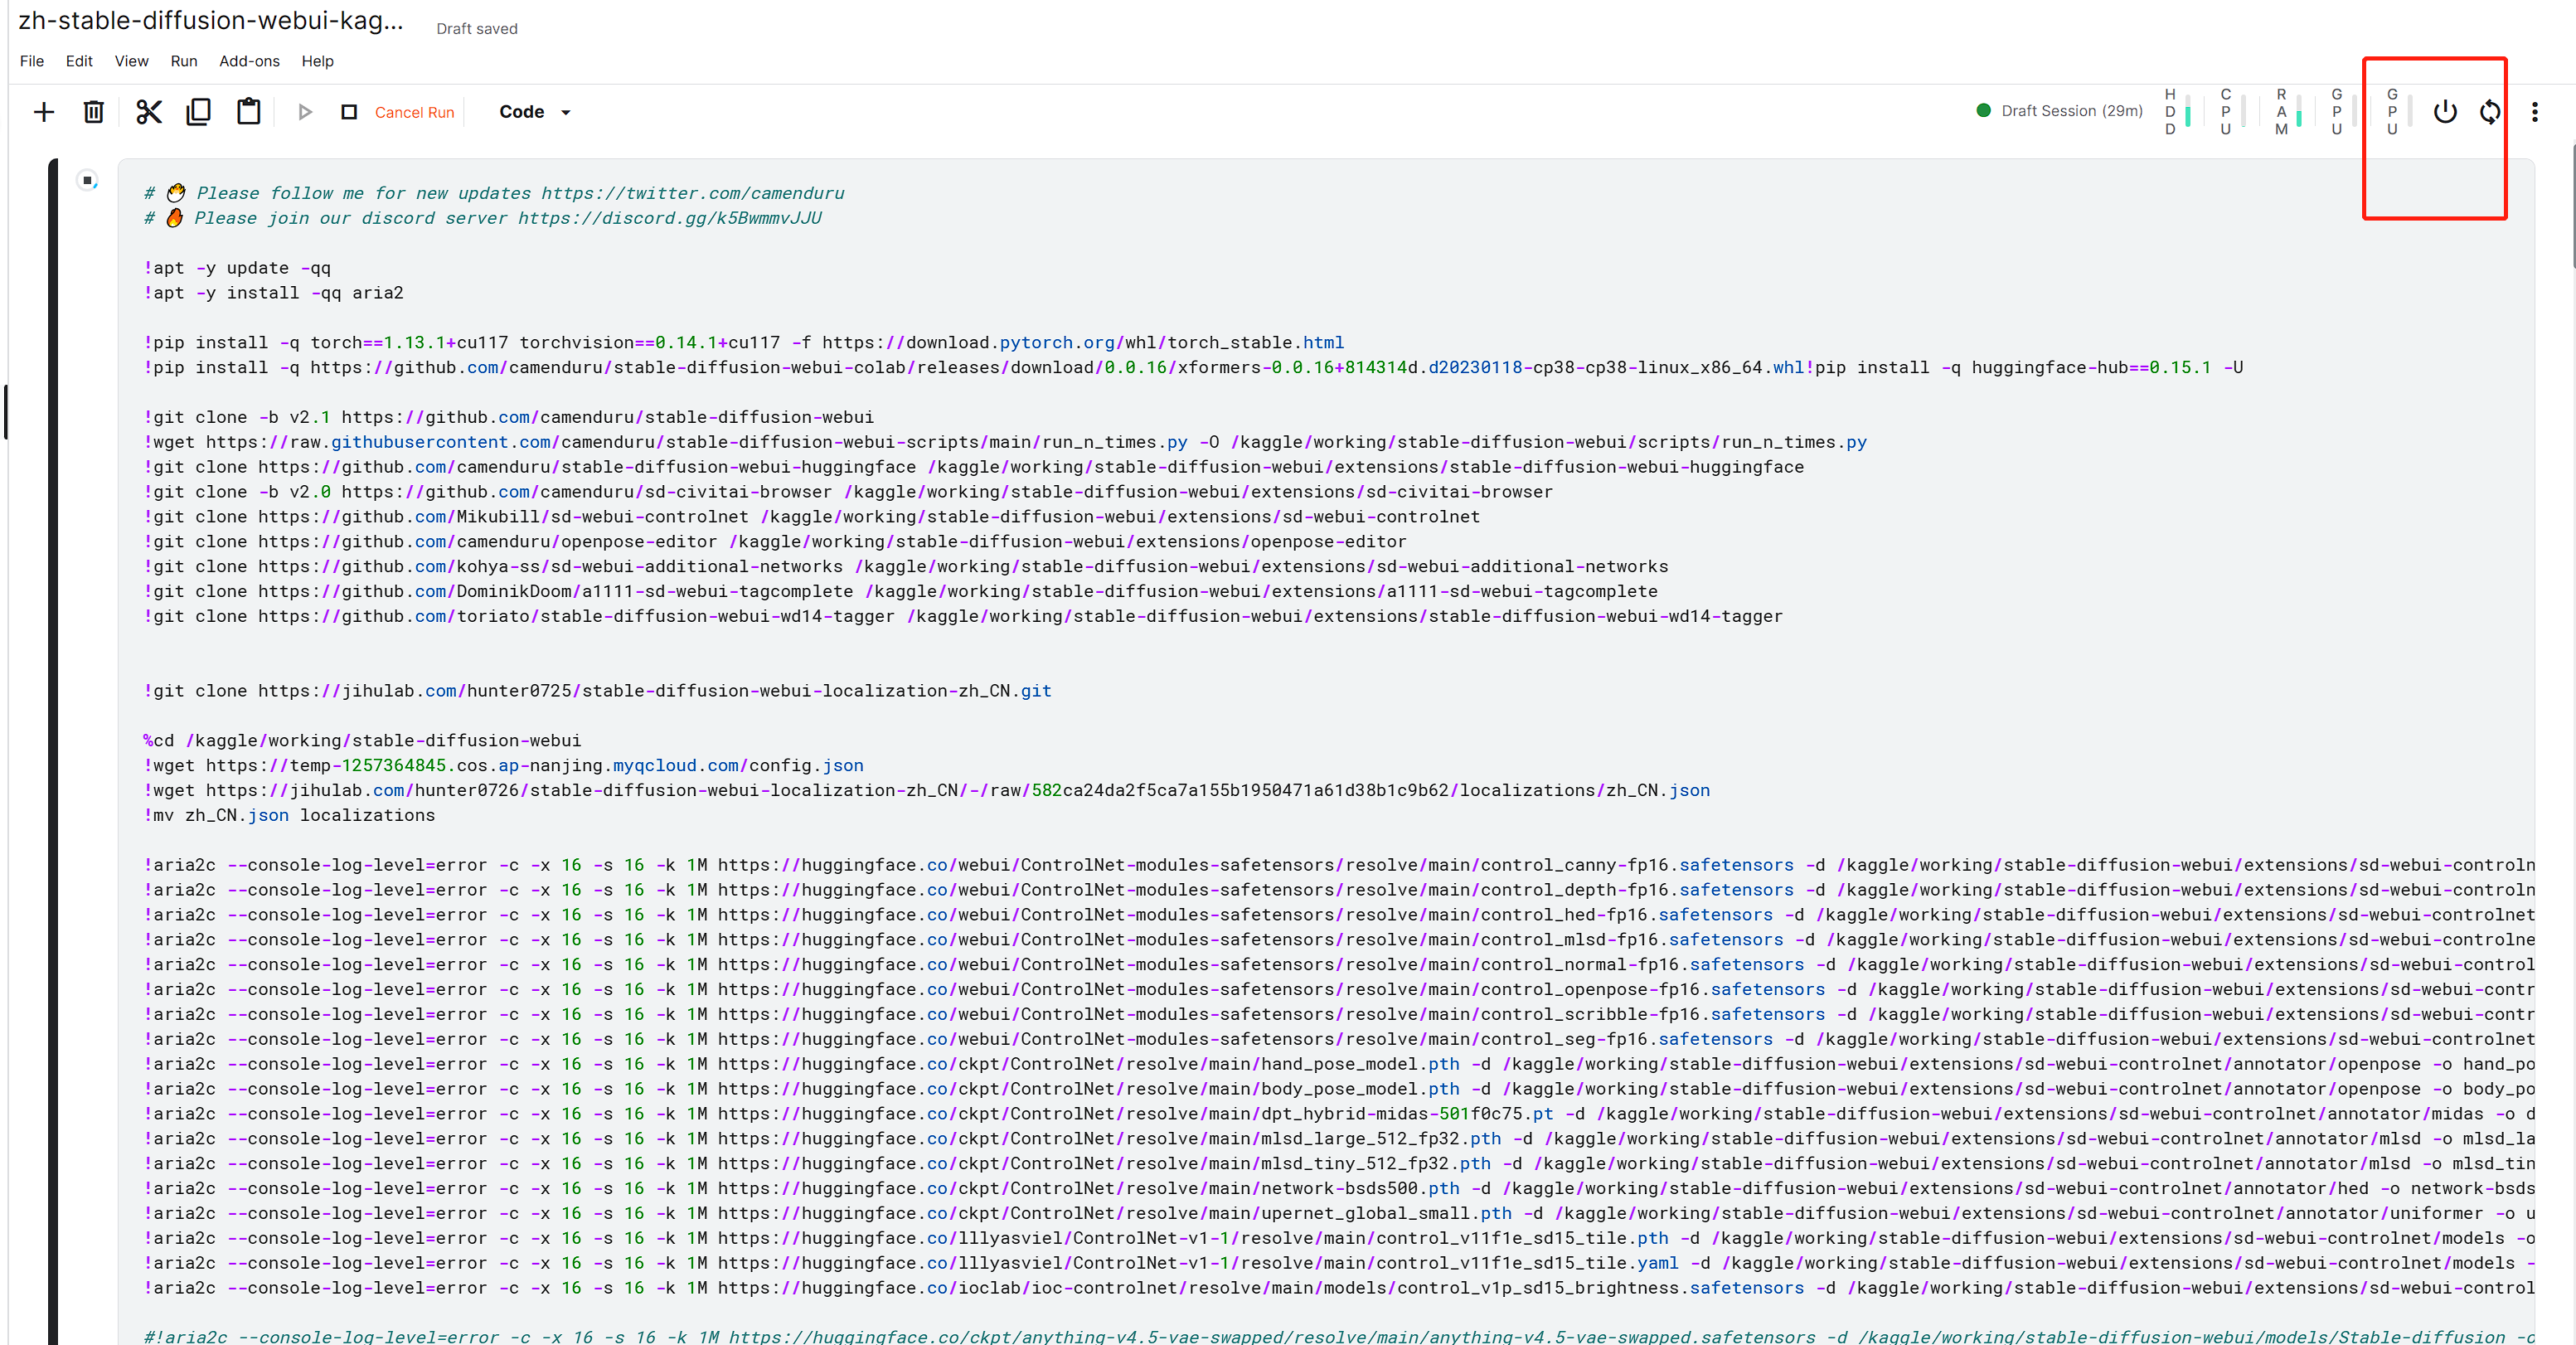Open the File menu
Screen dimensions: 2576x1345
[x=32, y=61]
